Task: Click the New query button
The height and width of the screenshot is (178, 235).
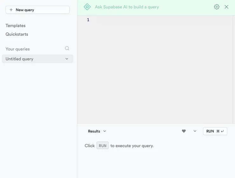Action: click(x=37, y=10)
